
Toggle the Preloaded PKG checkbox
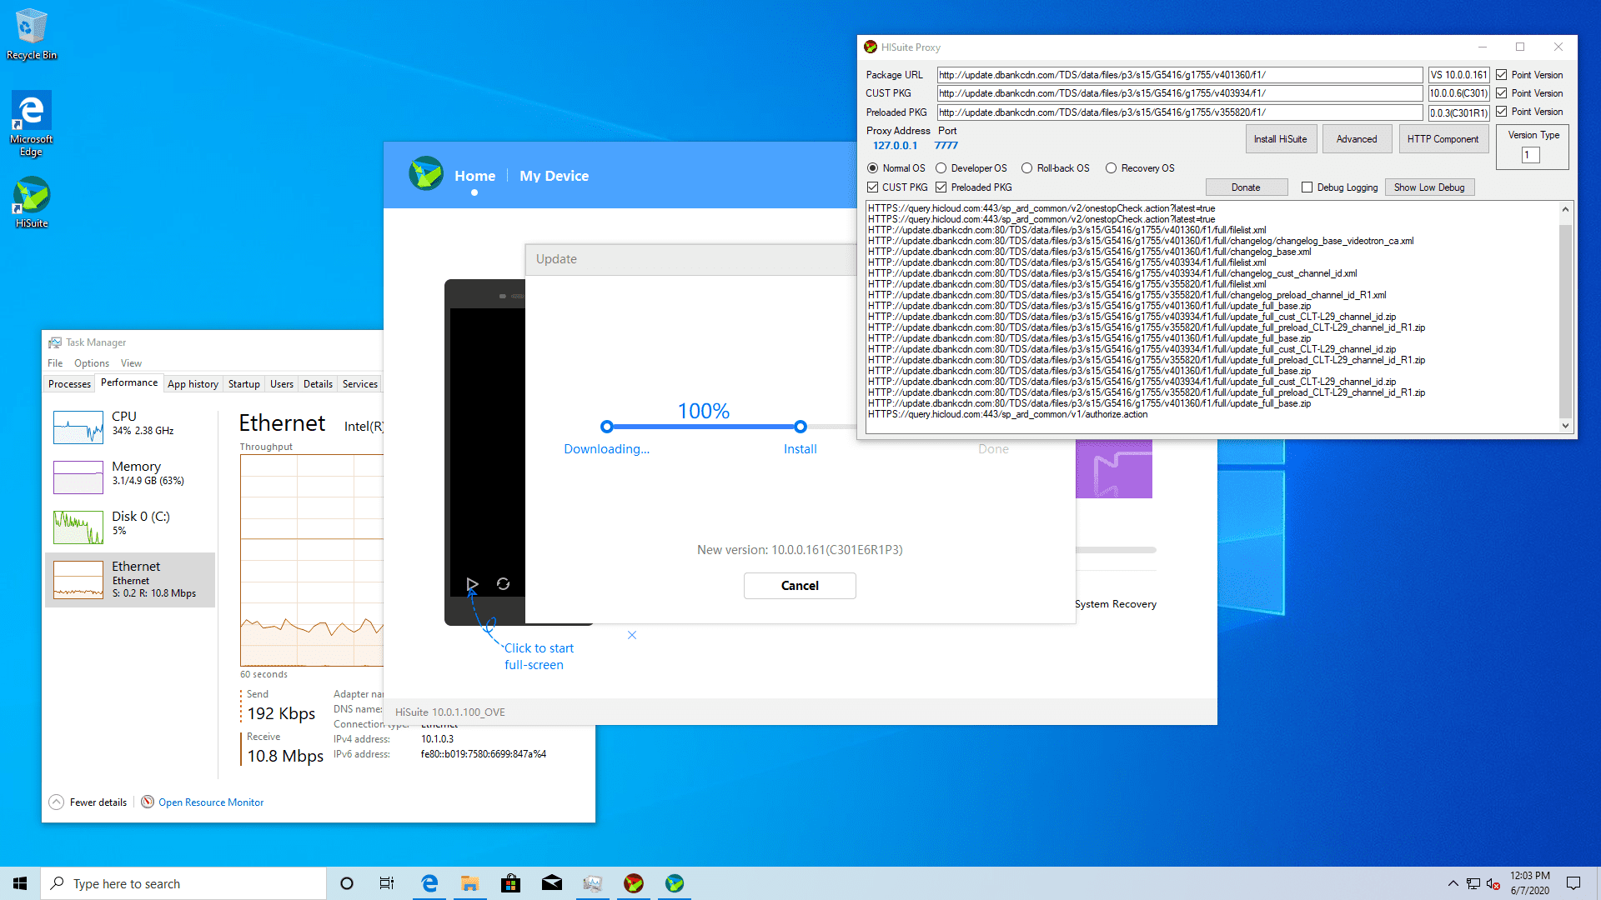pyautogui.click(x=941, y=187)
